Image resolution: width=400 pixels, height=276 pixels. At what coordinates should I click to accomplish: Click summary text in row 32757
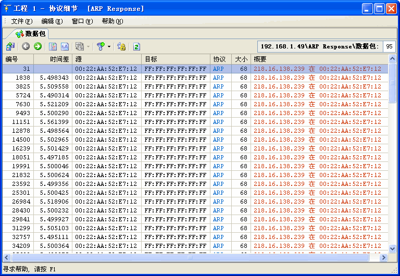click(x=317, y=237)
